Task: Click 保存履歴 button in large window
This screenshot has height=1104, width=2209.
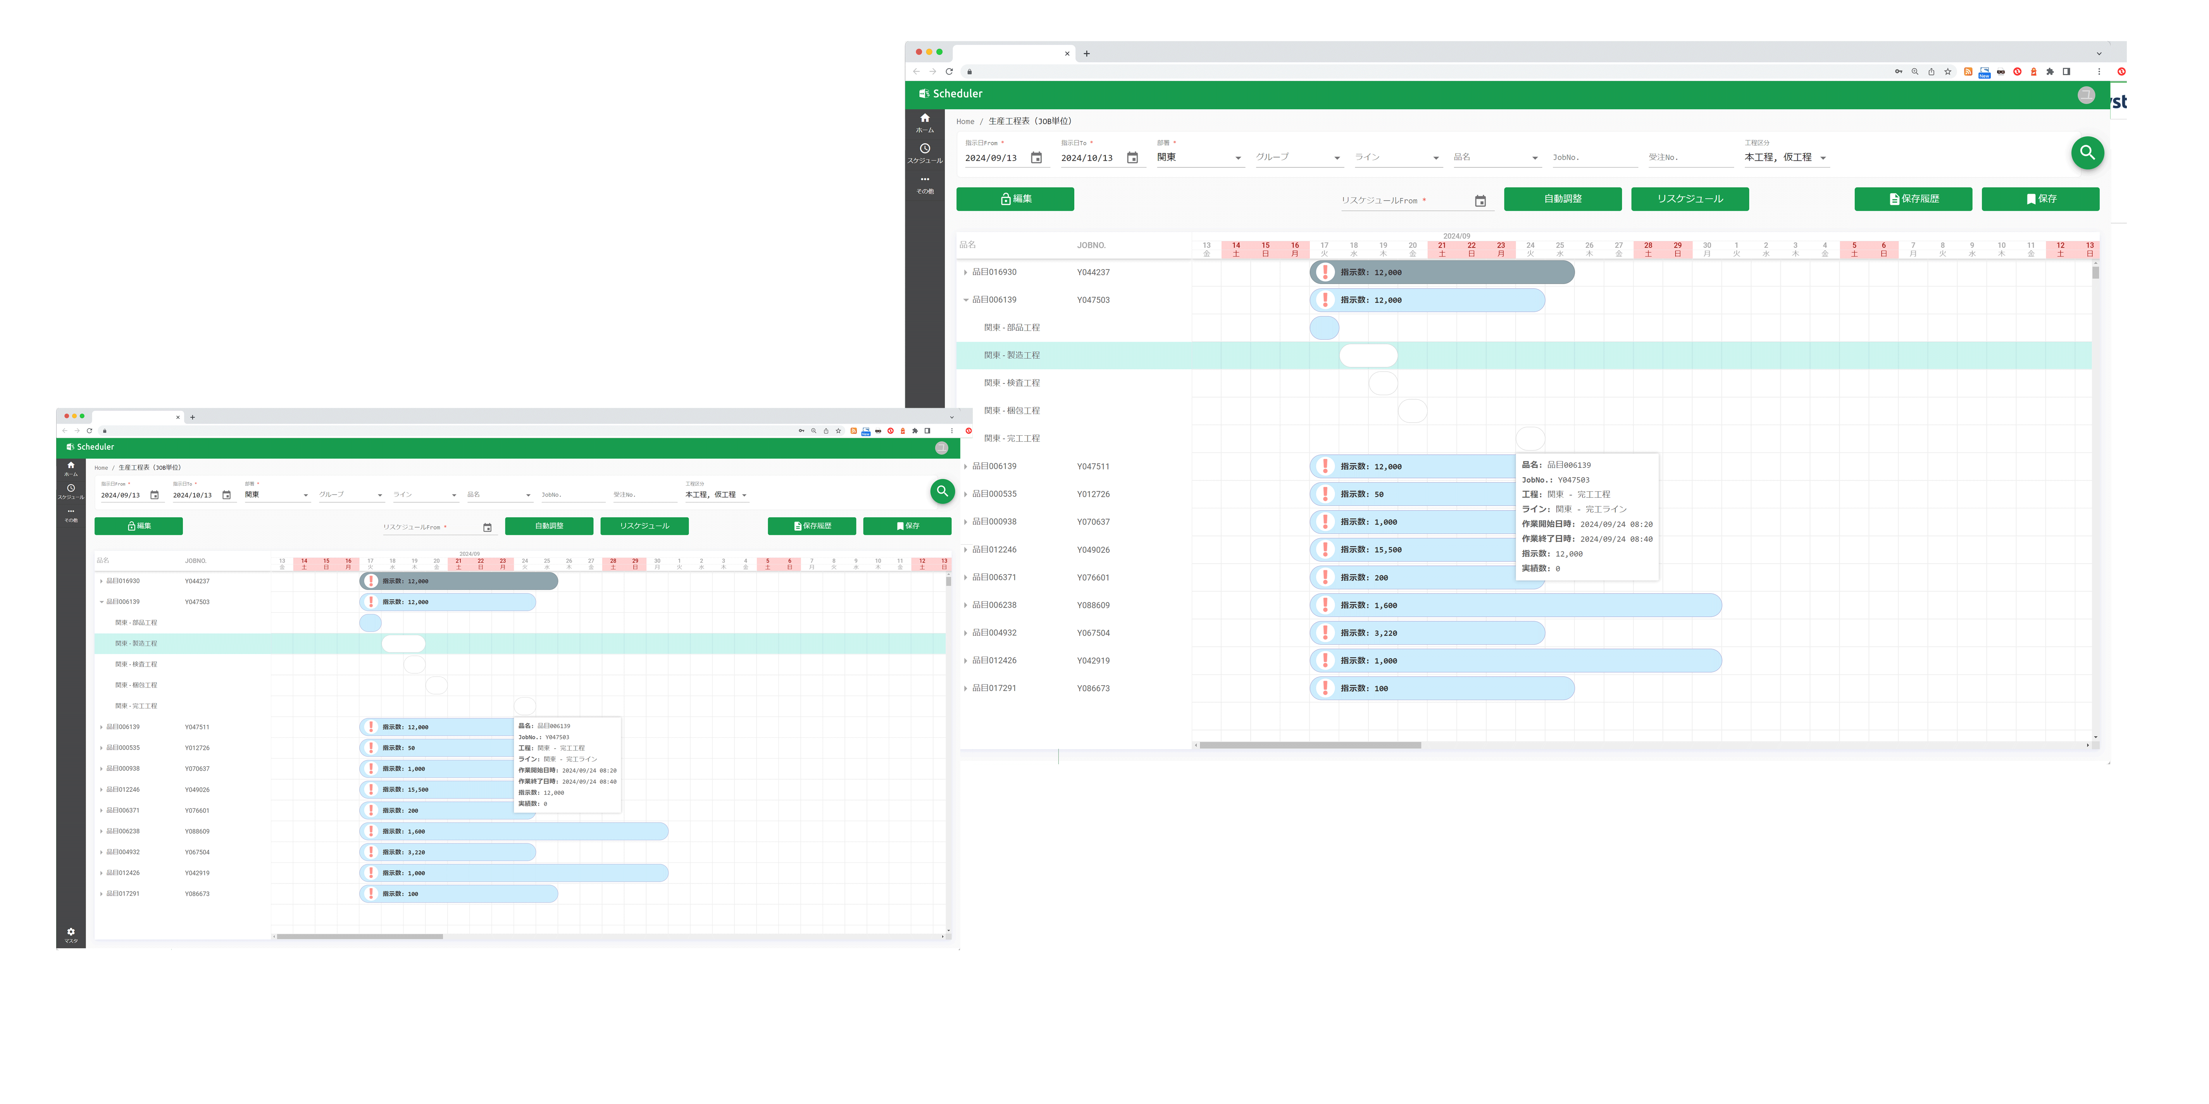Action: 1913,199
